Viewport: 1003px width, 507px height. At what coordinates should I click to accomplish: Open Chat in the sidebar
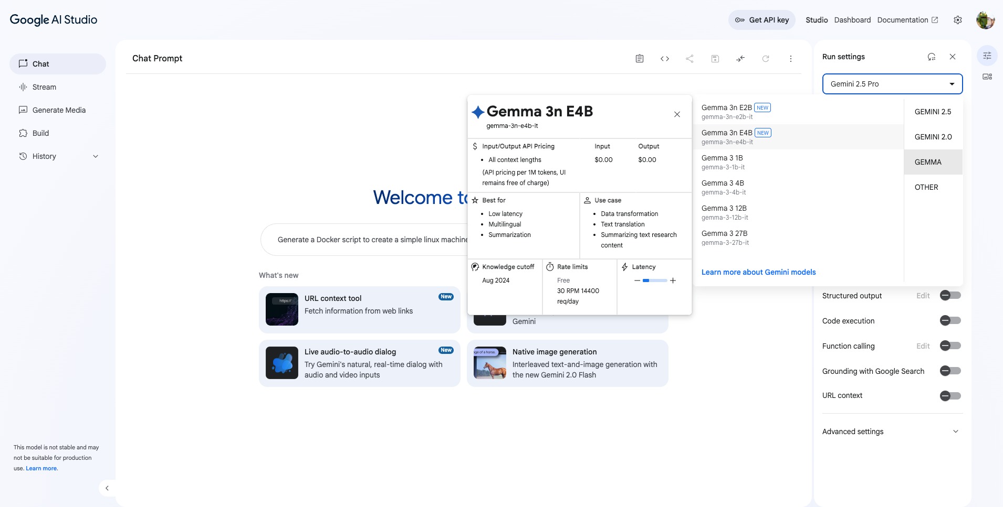coord(58,64)
